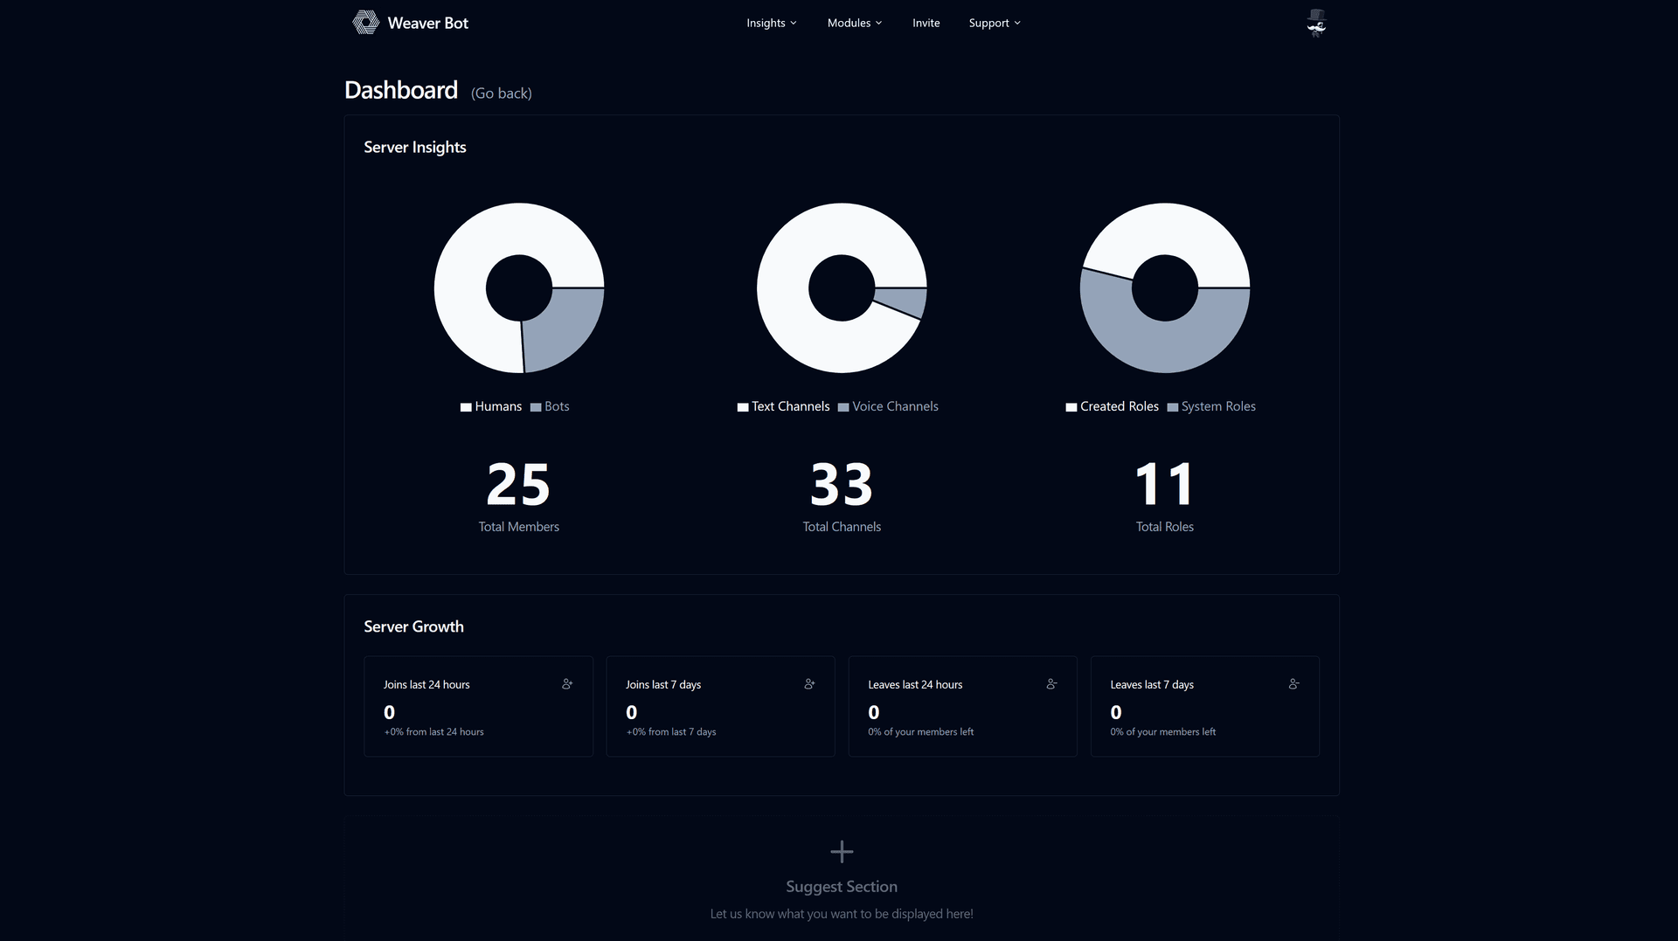Expand the Support dropdown
The image size is (1678, 941).
coord(994,23)
